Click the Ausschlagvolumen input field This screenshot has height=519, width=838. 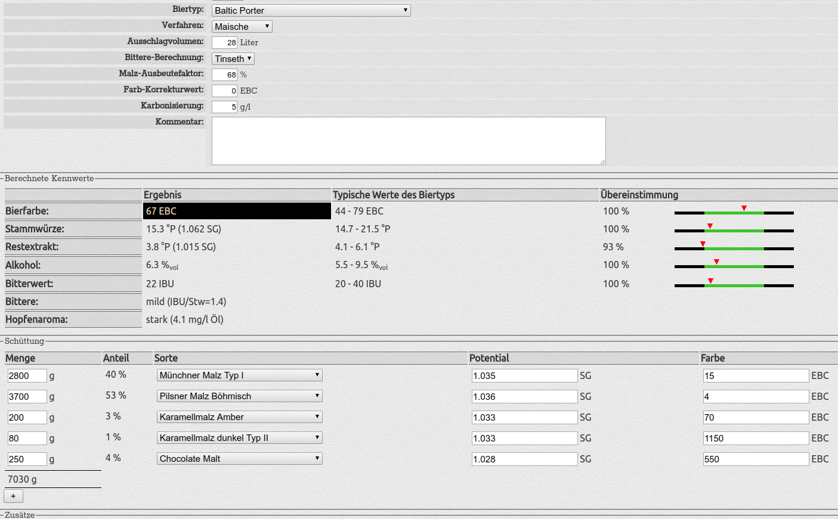(224, 42)
